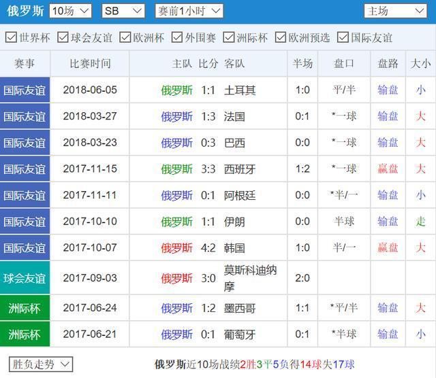The width and height of the screenshot is (436, 378).
Task: Click the 大小 column header
Action: (421, 63)
